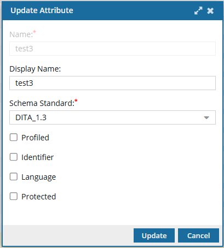Confirm changes with the Update button

point(154,235)
